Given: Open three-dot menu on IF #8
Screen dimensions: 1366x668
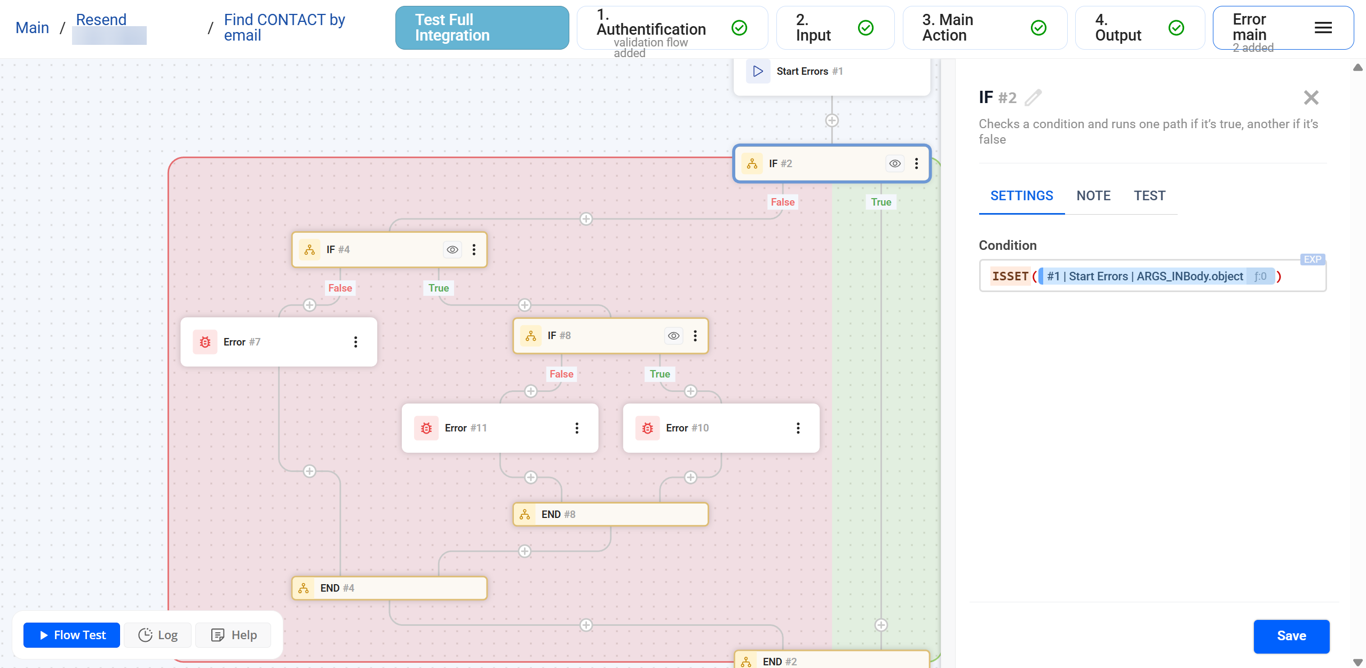Looking at the screenshot, I should coord(695,336).
